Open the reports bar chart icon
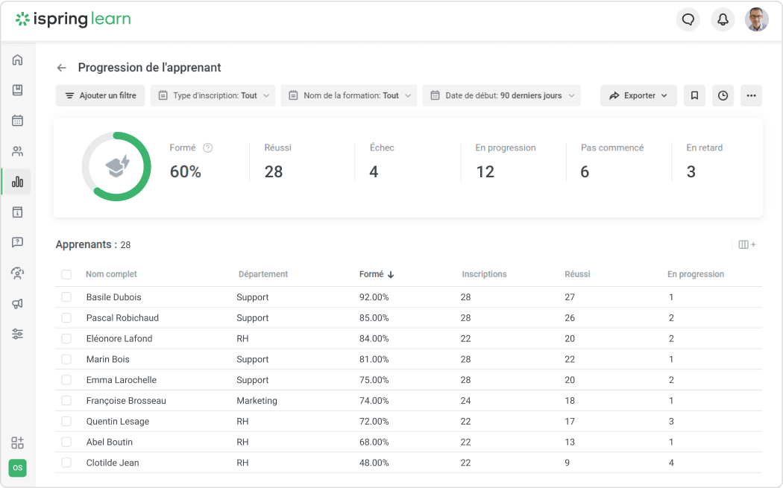The width and height of the screenshot is (783, 488). (x=17, y=182)
